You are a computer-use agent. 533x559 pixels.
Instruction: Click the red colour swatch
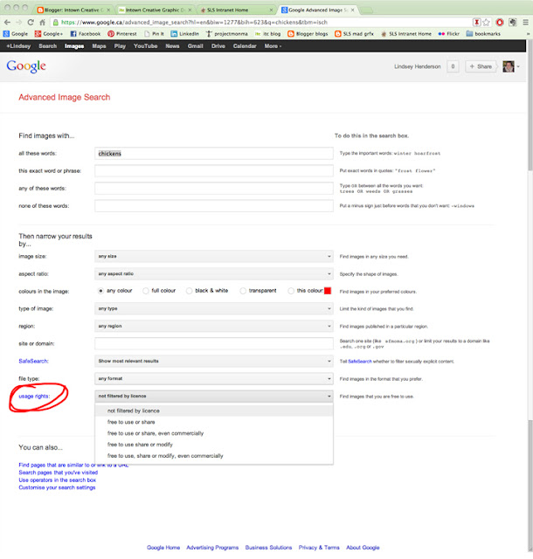328,291
